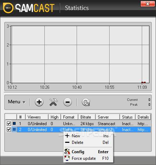Click the Details column header
Image resolution: width=156 pixels, height=165 pixels.
tap(143, 117)
